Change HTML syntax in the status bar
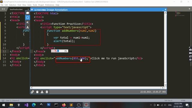Viewport: 192px width, 108px height. 183,100
